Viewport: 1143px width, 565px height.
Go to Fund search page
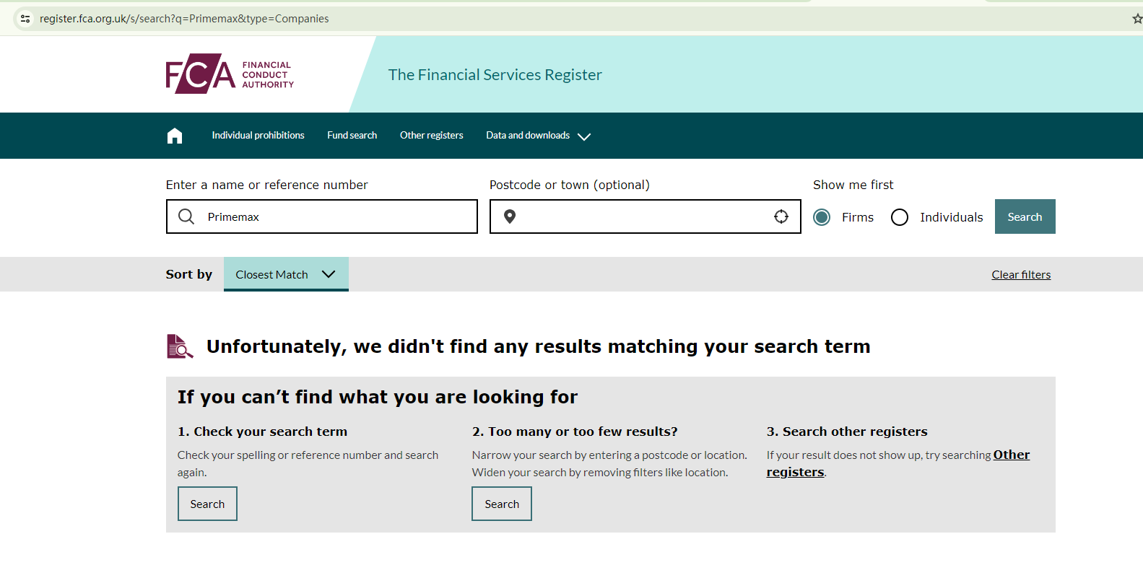point(352,136)
